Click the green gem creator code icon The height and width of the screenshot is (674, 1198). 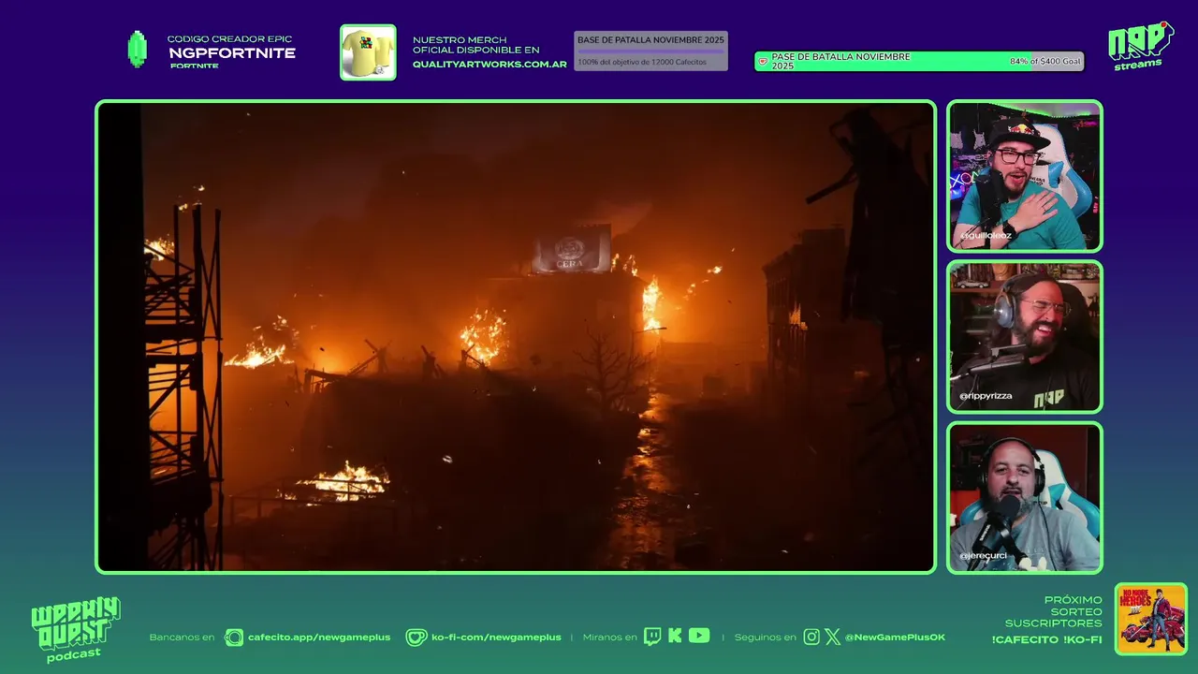[138, 50]
